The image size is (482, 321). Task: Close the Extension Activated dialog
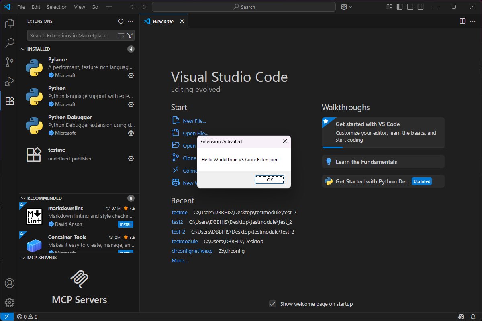click(x=284, y=141)
